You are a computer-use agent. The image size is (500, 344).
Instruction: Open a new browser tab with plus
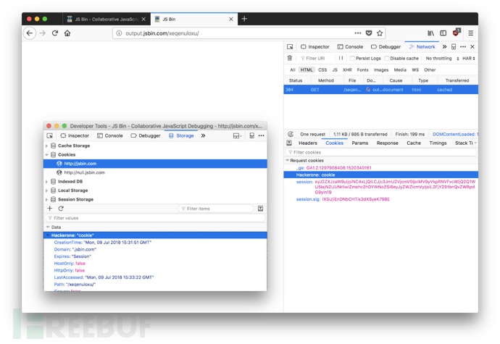click(244, 19)
